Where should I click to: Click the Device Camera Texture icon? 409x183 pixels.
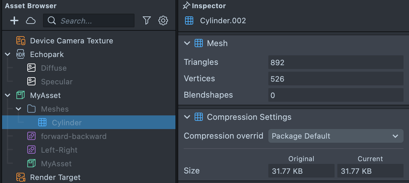[21, 41]
